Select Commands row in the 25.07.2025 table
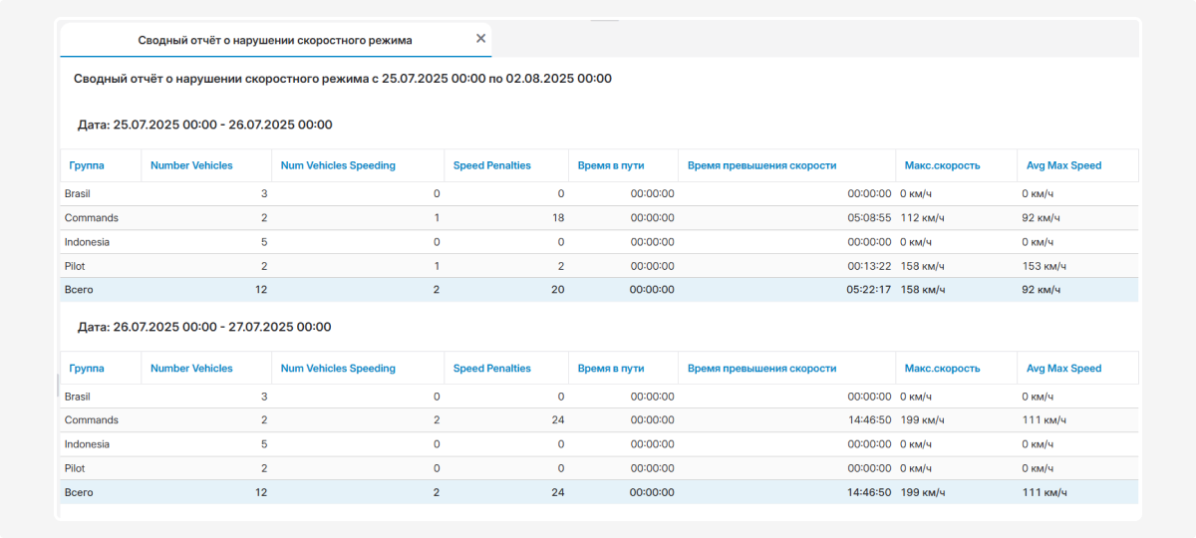This screenshot has height=538, width=1196. point(92,218)
